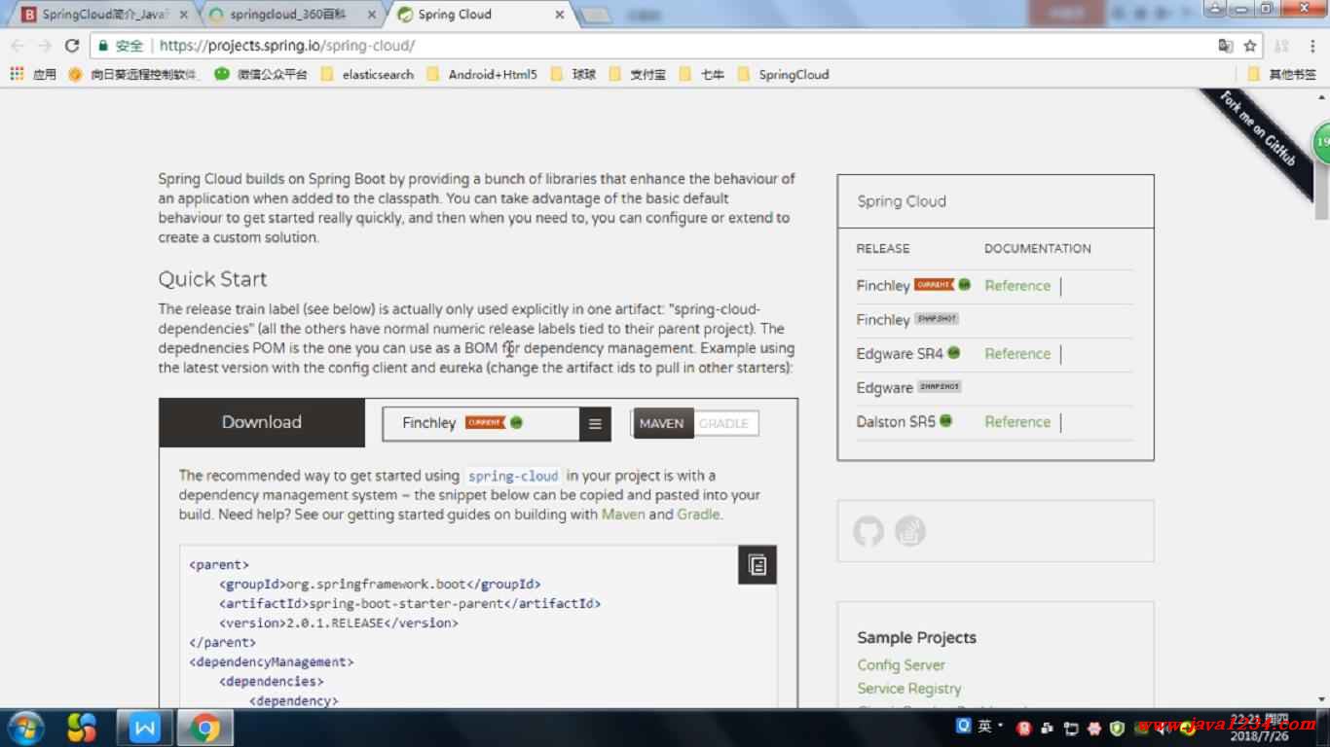The width and height of the screenshot is (1330, 747).
Task: Click the green badge next to Dalston SR5
Action: 945,420
